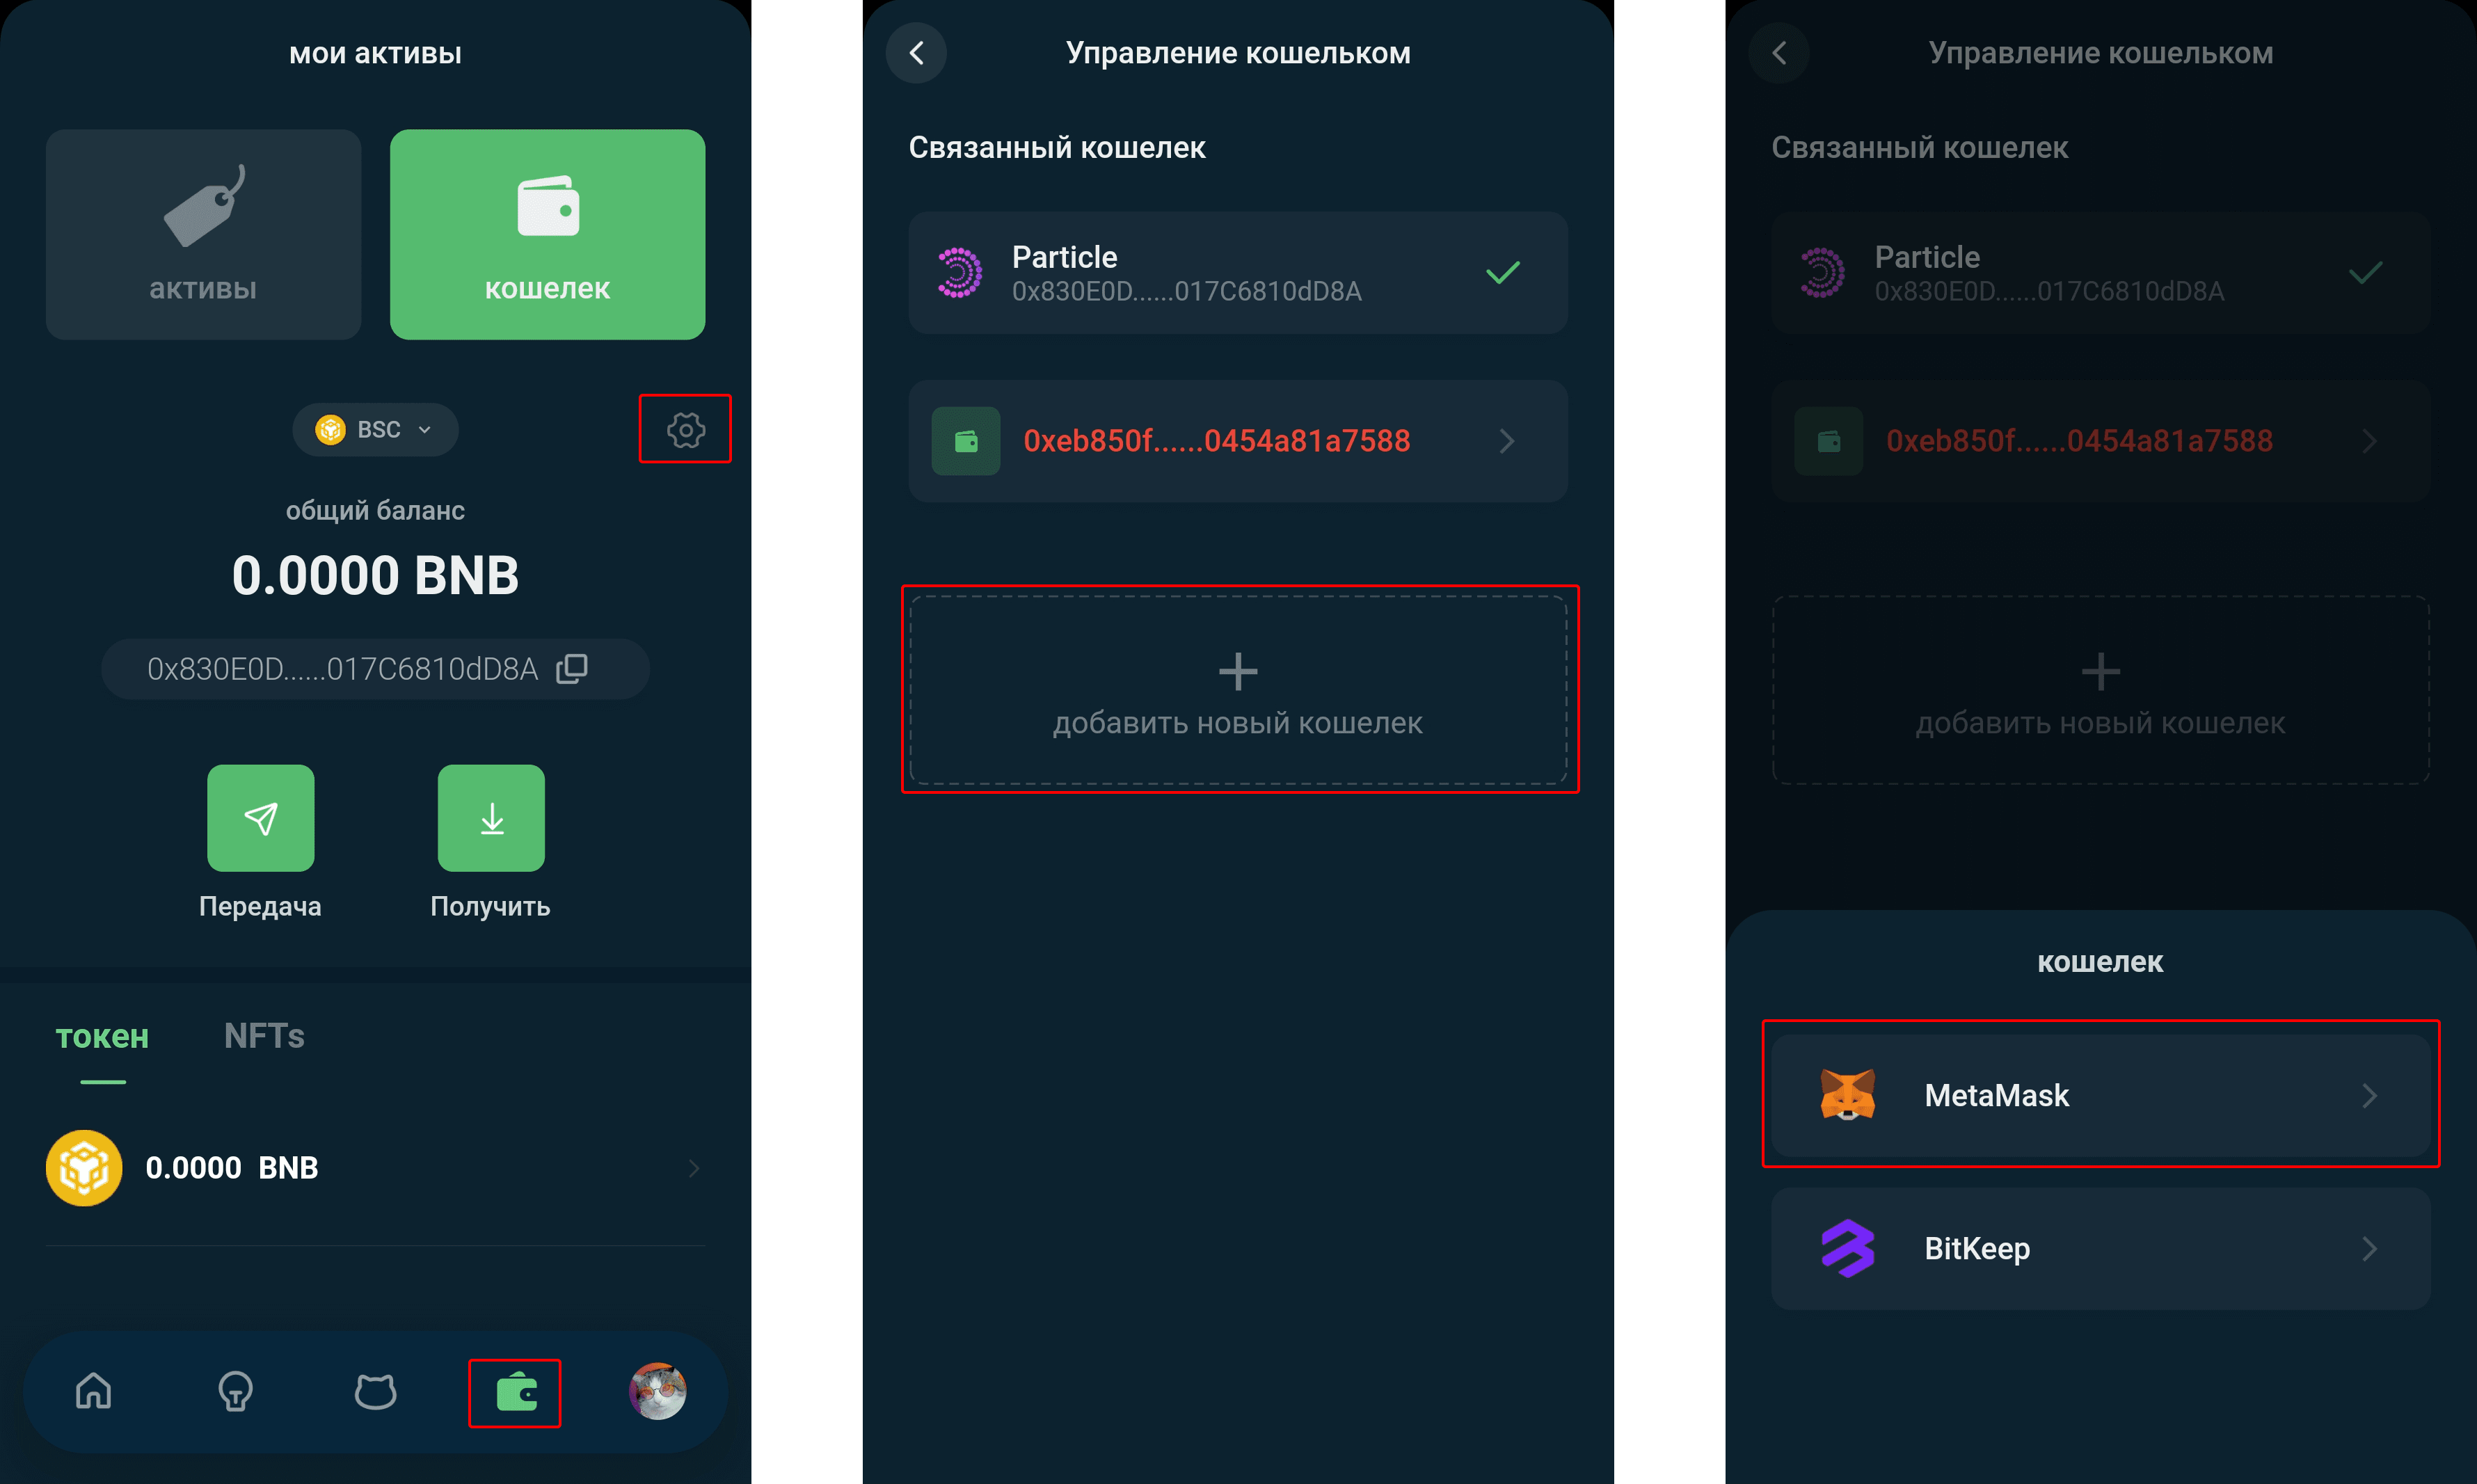Open wallet settings gear icon
This screenshot has height=1484, width=2477.
click(685, 429)
